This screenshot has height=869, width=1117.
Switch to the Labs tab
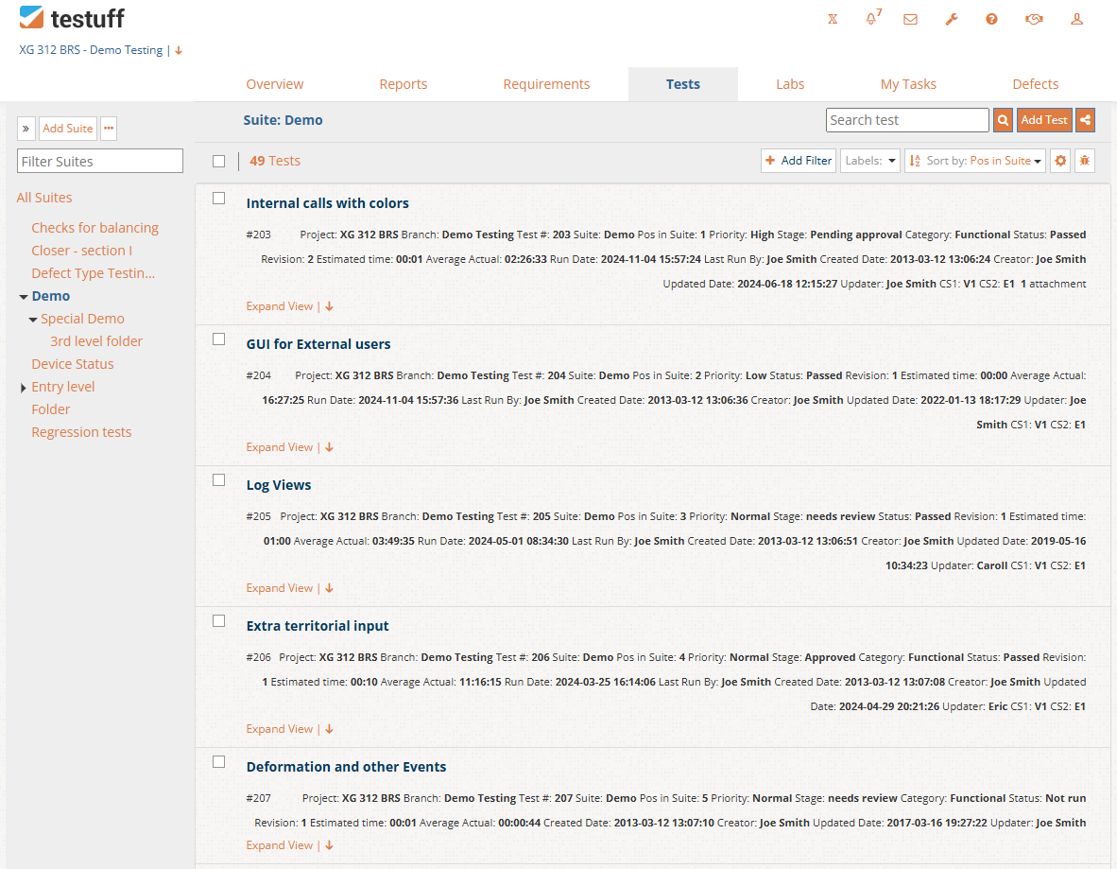790,84
